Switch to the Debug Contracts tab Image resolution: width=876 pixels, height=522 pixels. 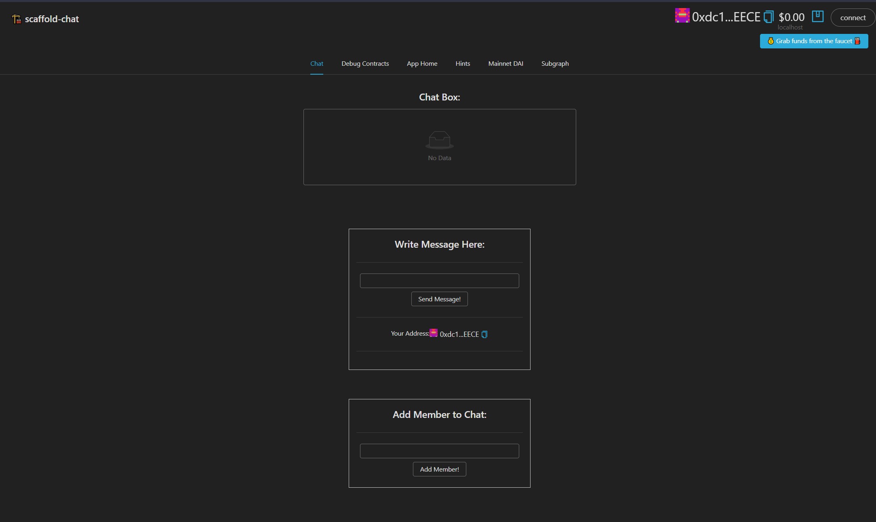click(365, 63)
